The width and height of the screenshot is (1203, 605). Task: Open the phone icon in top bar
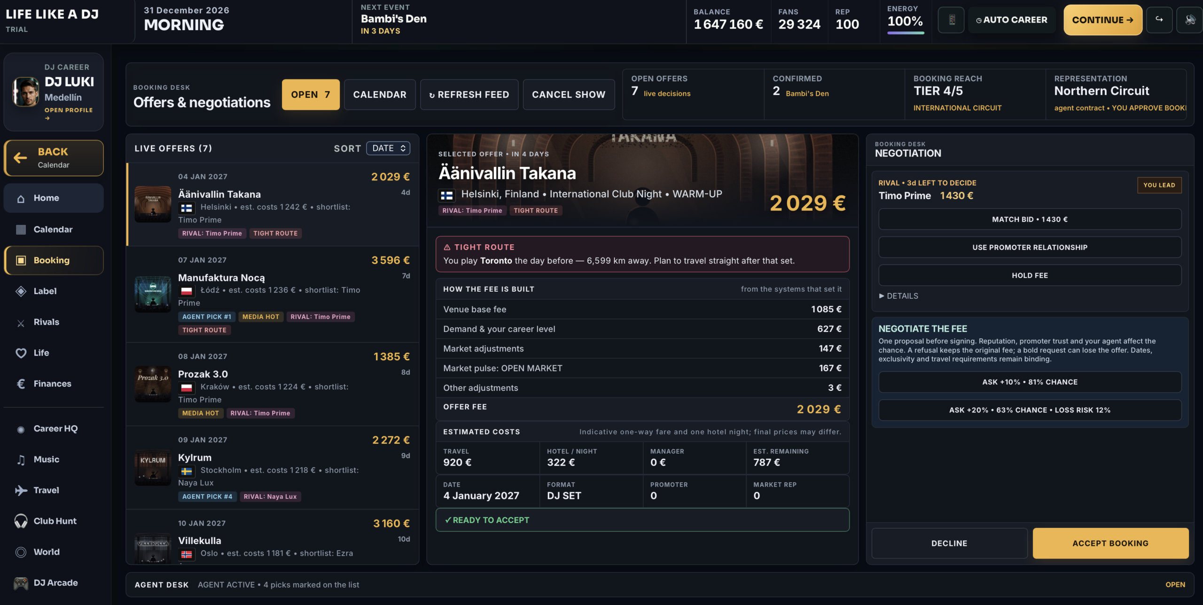coord(951,20)
